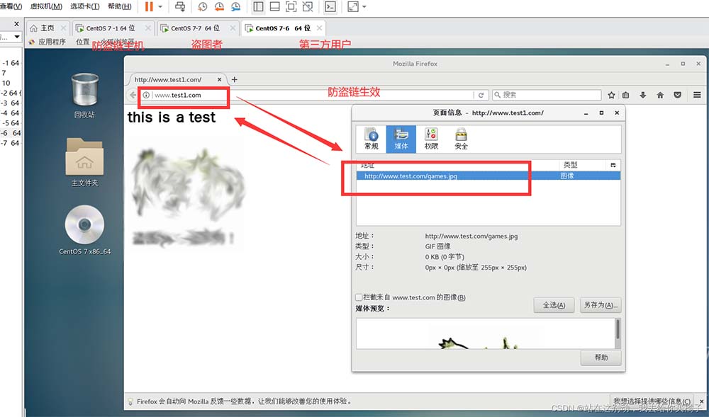The height and width of the screenshot is (417, 709).
Task: Open the Firefox downloads icon
Action: [642, 95]
